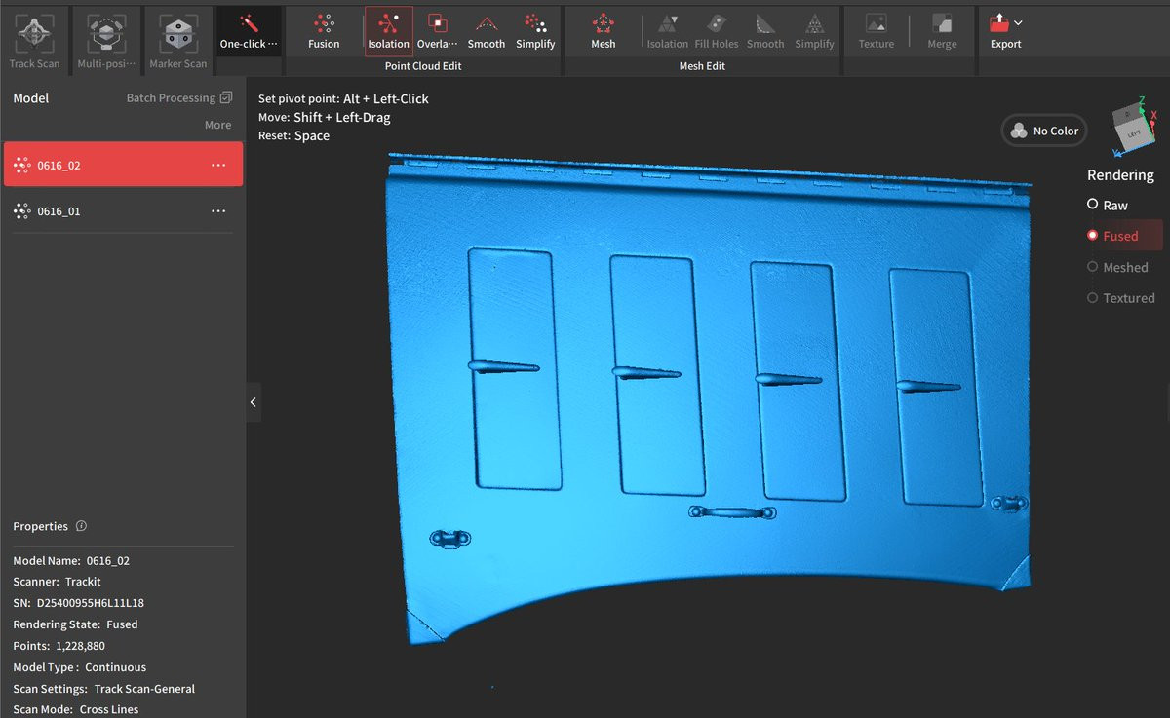The image size is (1170, 718).
Task: Click the Marker Scan icon
Action: [x=177, y=34]
